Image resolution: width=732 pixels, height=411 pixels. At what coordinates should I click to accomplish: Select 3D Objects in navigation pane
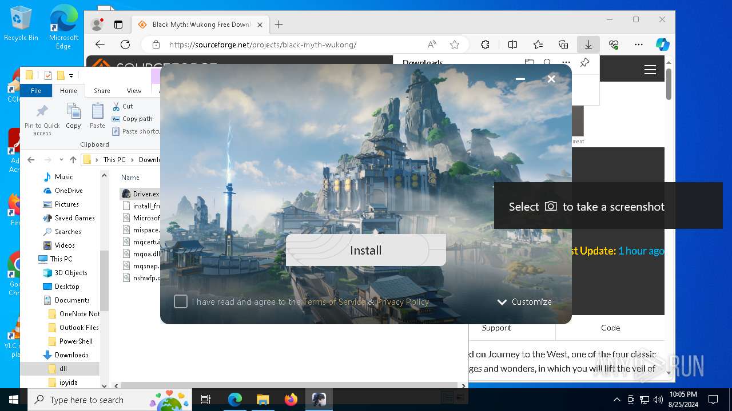click(x=71, y=273)
